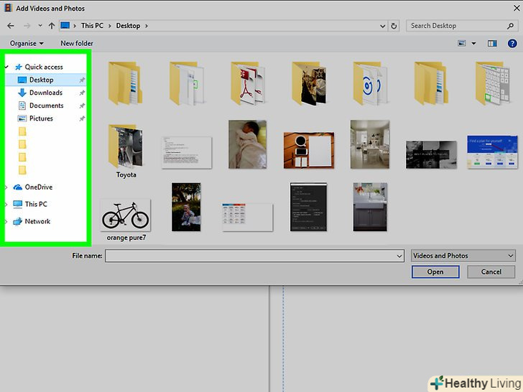Select Downloads in the Quick access list
This screenshot has width=523, height=392.
coord(45,93)
